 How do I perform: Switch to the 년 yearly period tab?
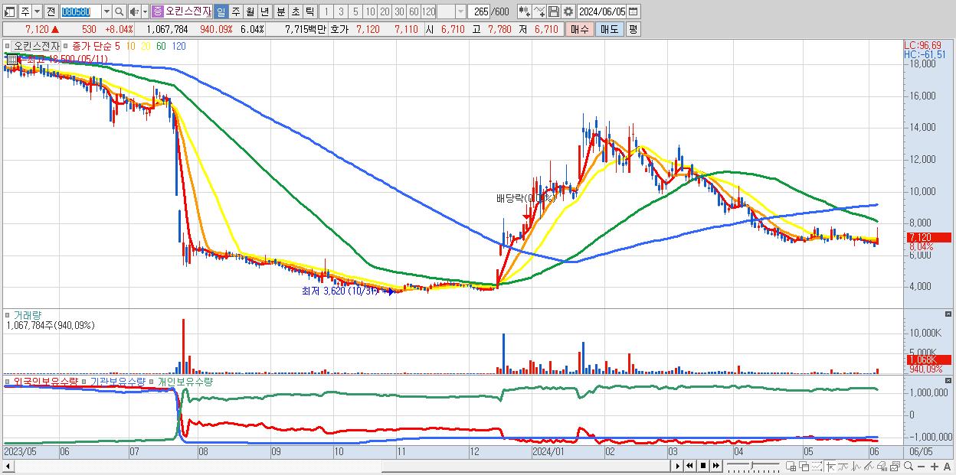(x=264, y=11)
